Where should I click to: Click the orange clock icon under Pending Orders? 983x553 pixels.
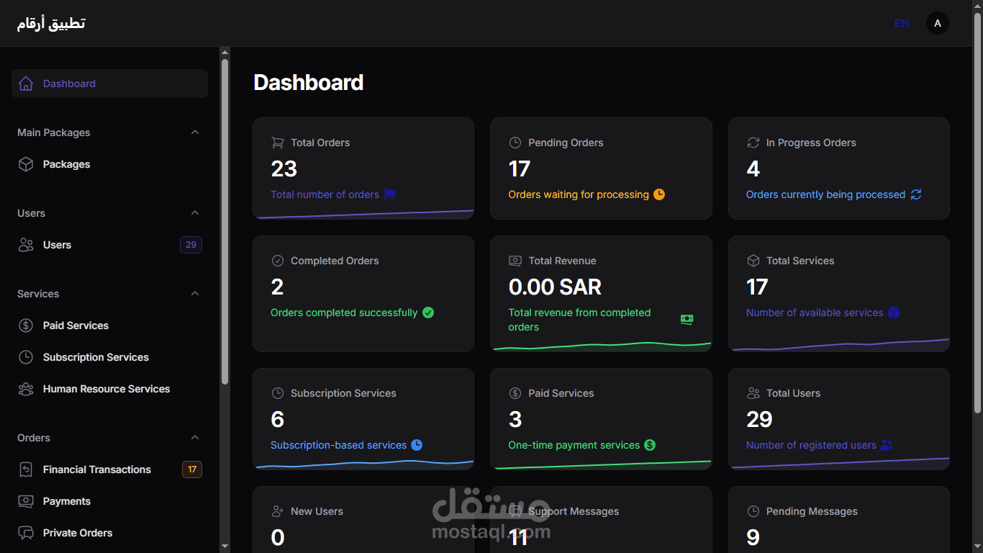tap(659, 194)
